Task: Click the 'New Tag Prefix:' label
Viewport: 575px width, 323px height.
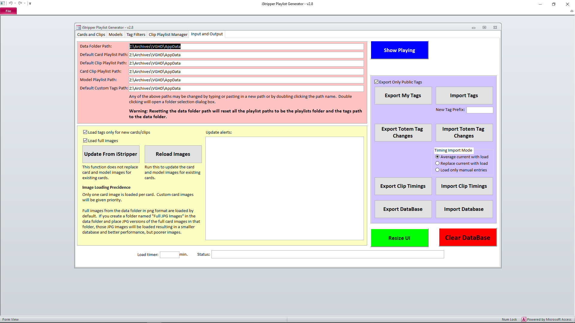Action: [x=450, y=109]
